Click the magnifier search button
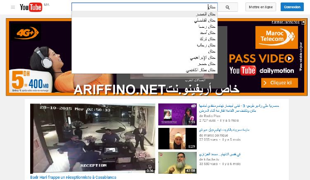Viewport: 310px width, 180px height. [x=228, y=7]
